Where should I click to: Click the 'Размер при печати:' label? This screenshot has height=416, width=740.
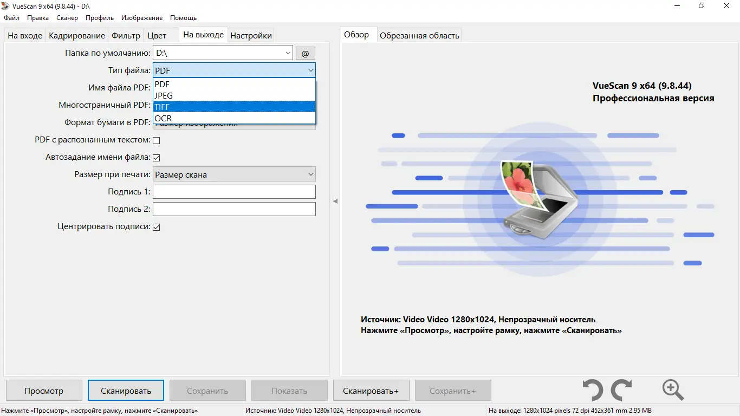tap(112, 174)
